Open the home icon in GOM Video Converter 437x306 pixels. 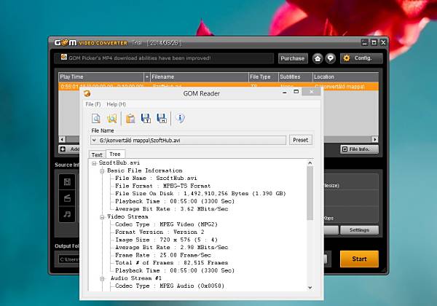[318, 58]
